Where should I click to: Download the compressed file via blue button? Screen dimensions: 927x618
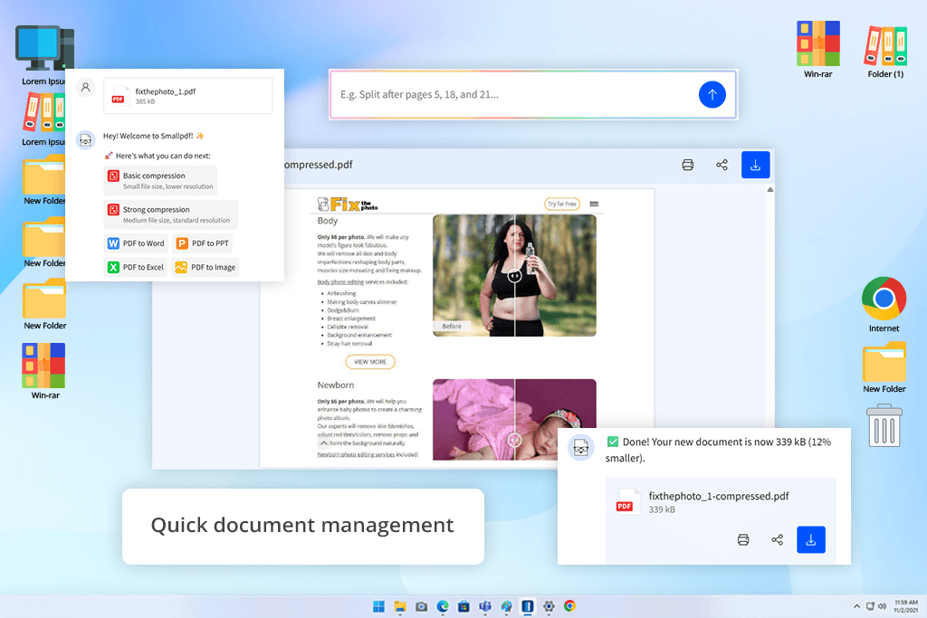pos(810,539)
